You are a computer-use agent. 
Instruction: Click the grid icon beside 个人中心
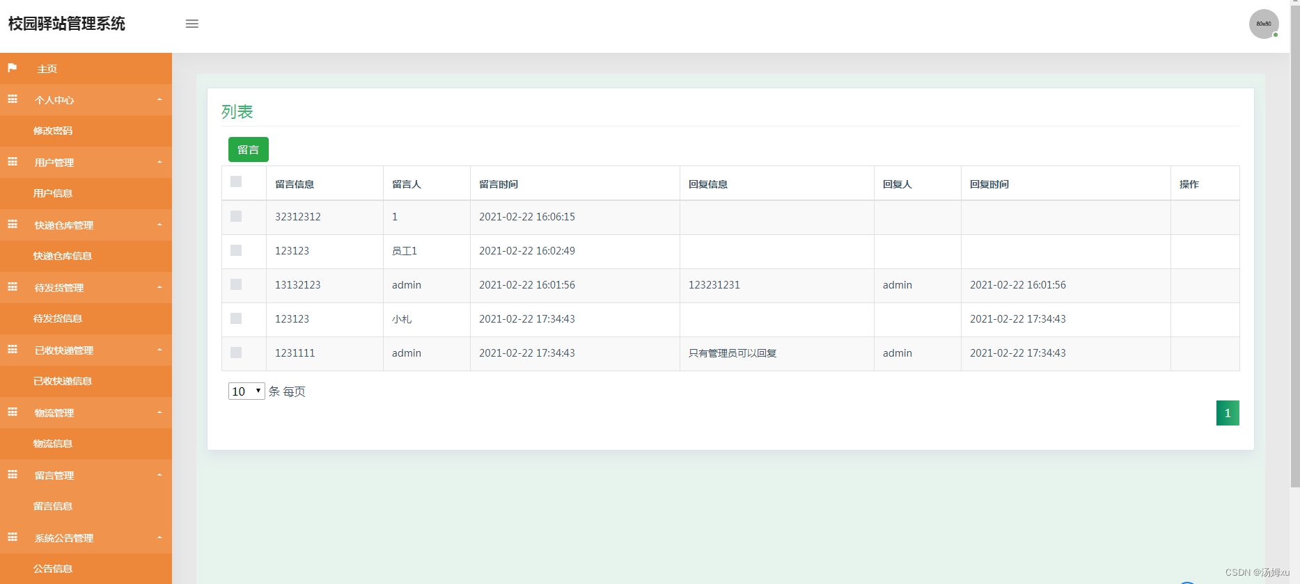[x=13, y=99]
